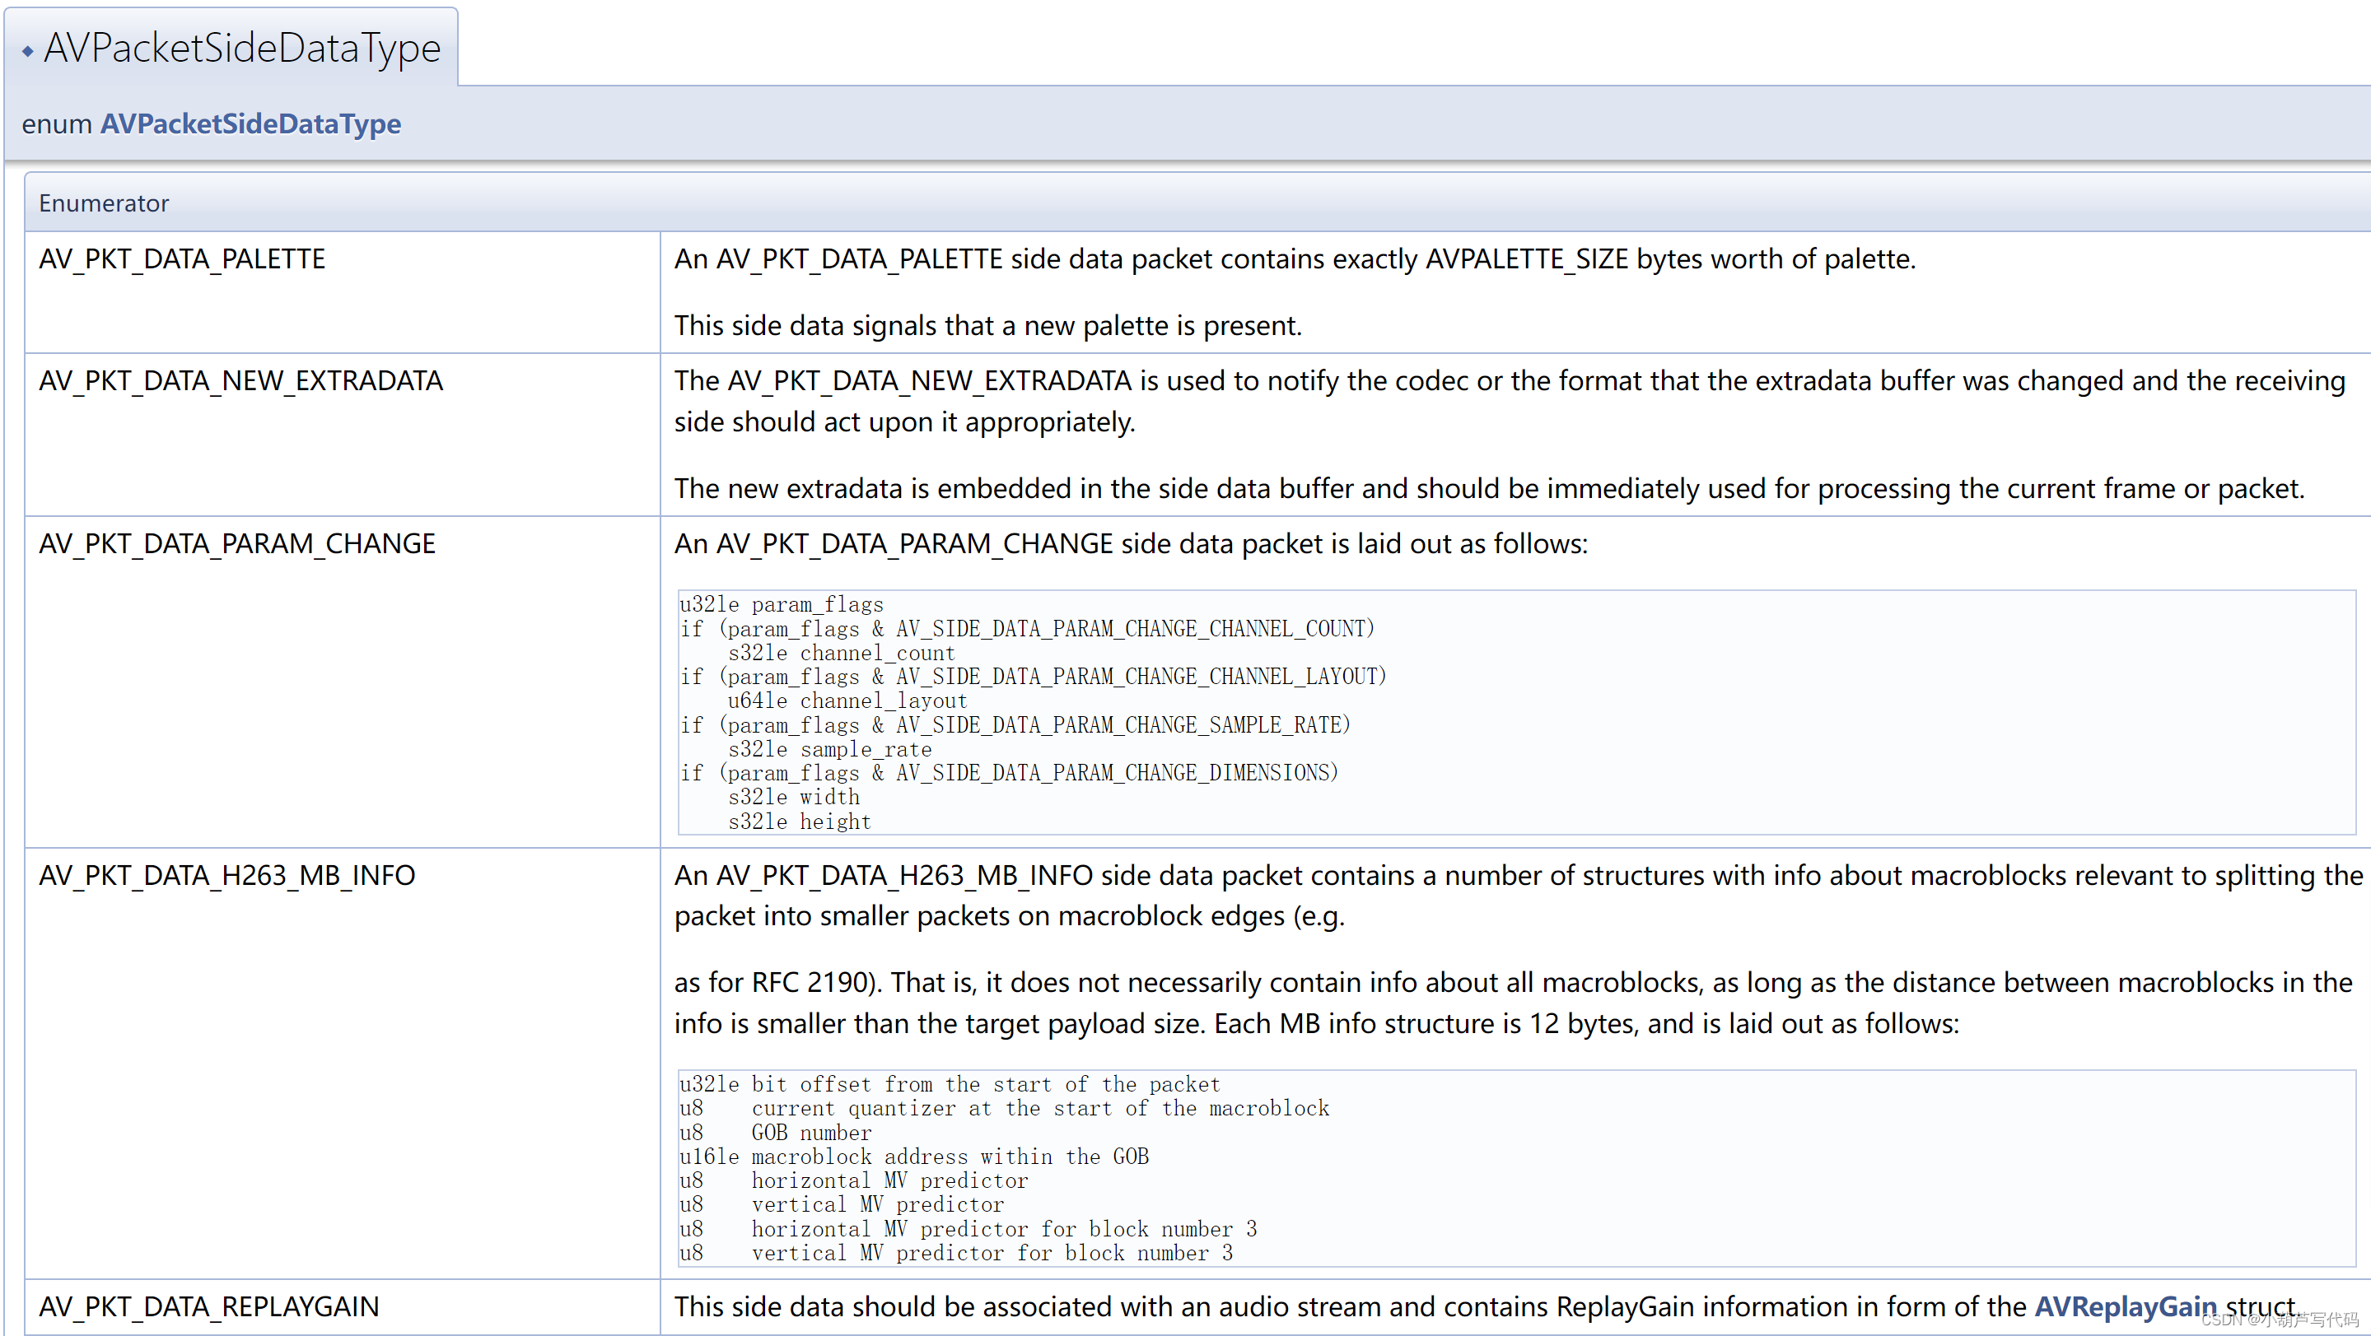Click the AV_PKT_DATA_PALETTE enumerator name
The height and width of the screenshot is (1336, 2371).
click(x=182, y=258)
